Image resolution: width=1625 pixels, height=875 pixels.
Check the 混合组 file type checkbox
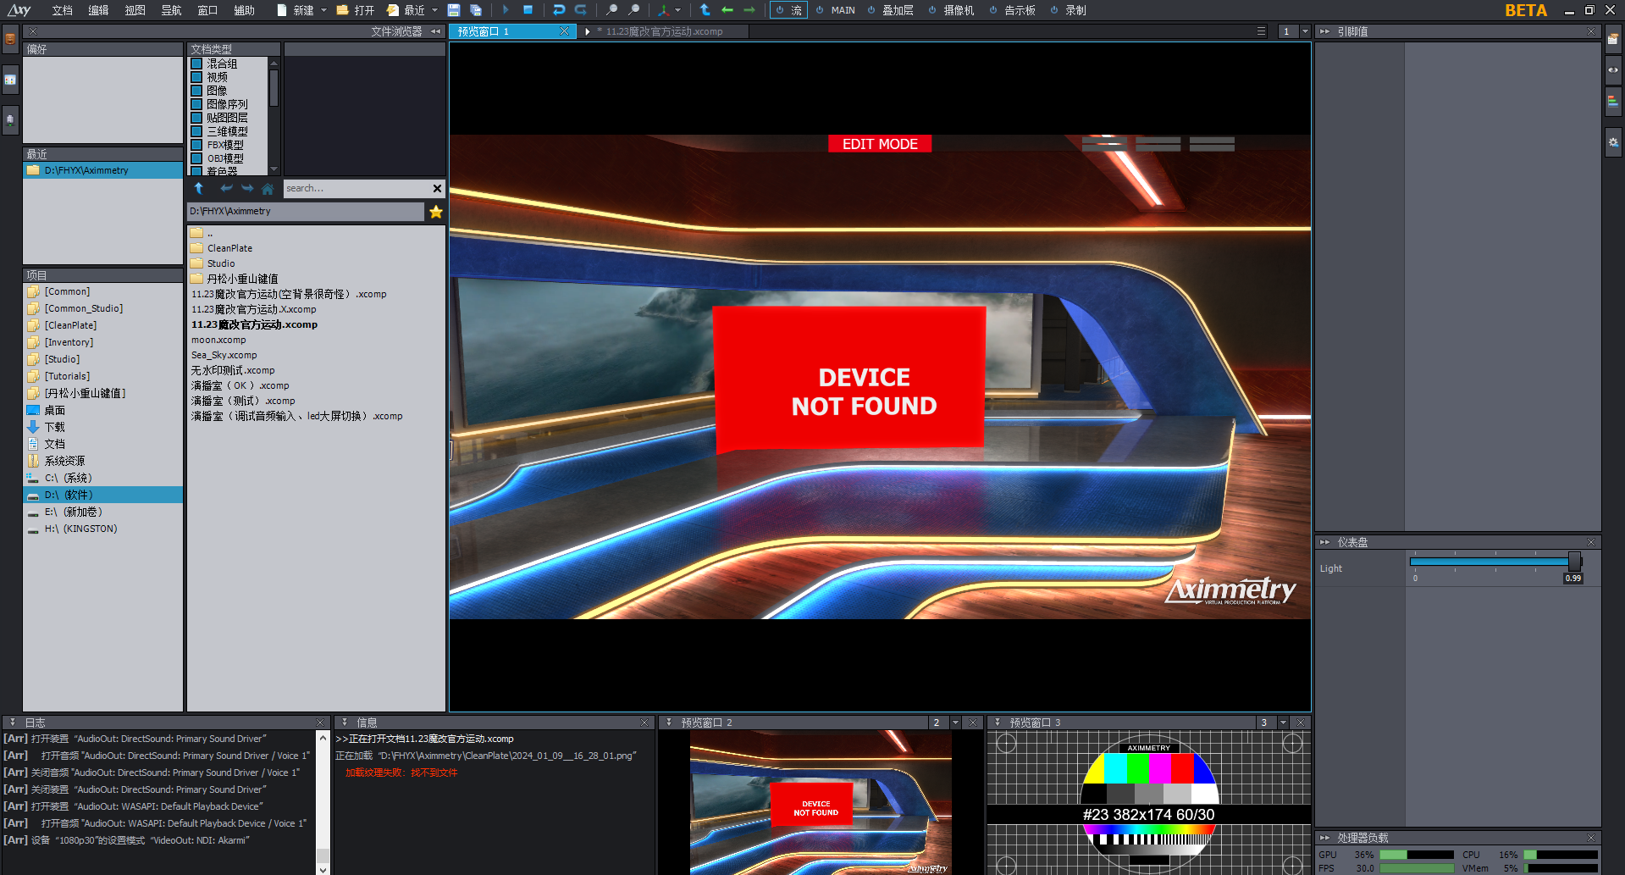(196, 64)
